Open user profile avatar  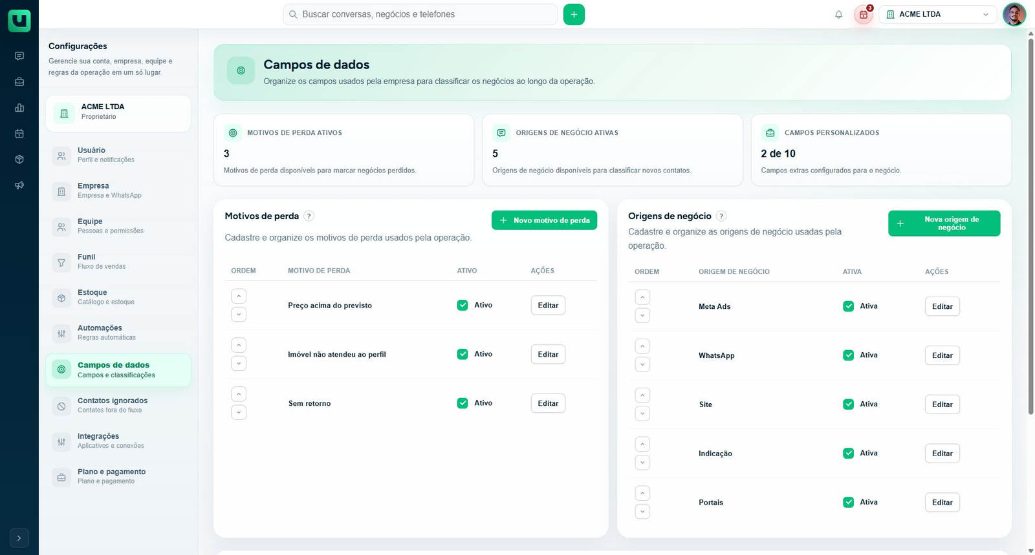coord(1014,14)
